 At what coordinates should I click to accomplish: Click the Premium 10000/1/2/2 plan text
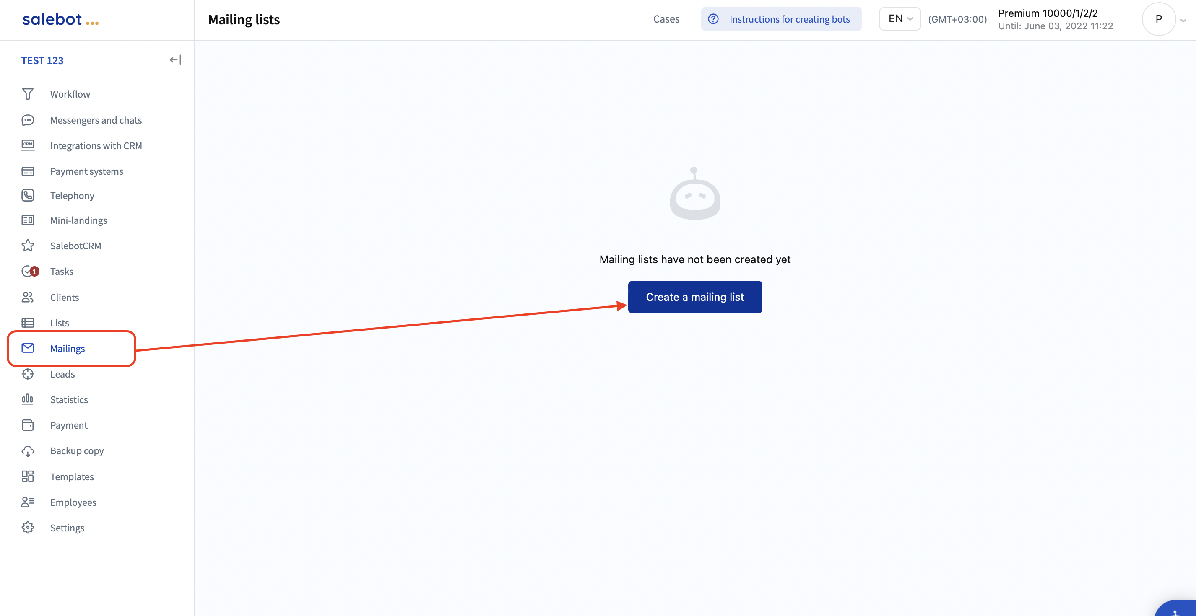[x=1048, y=13]
